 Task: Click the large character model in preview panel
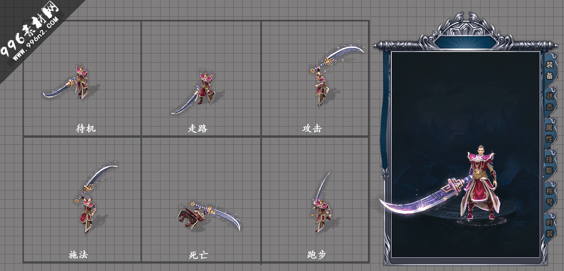480,183
